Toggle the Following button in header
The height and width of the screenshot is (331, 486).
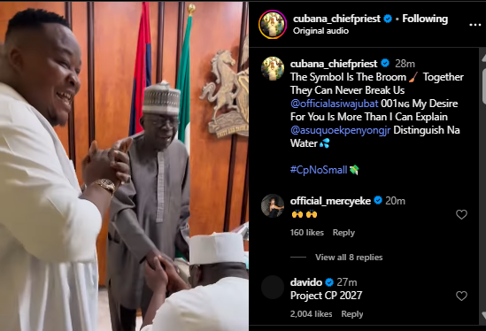[425, 19]
